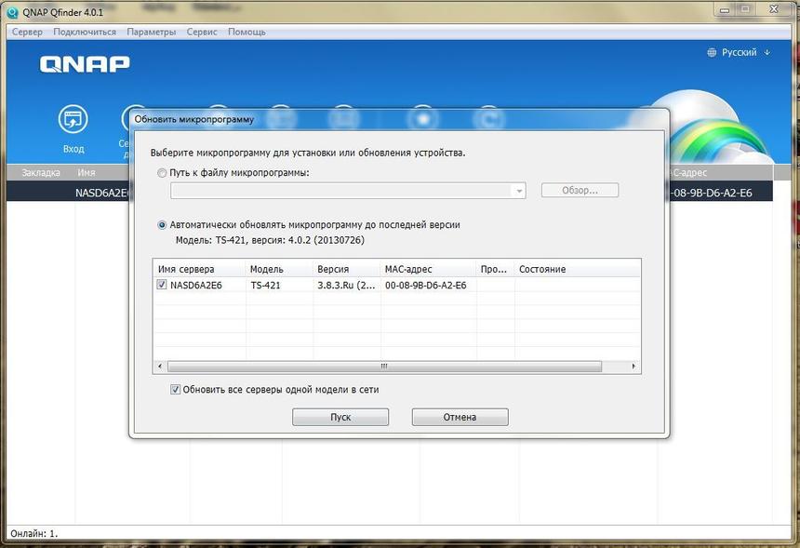Click the Вход login icon
Viewport: 800px width, 548px height.
pyautogui.click(x=73, y=120)
